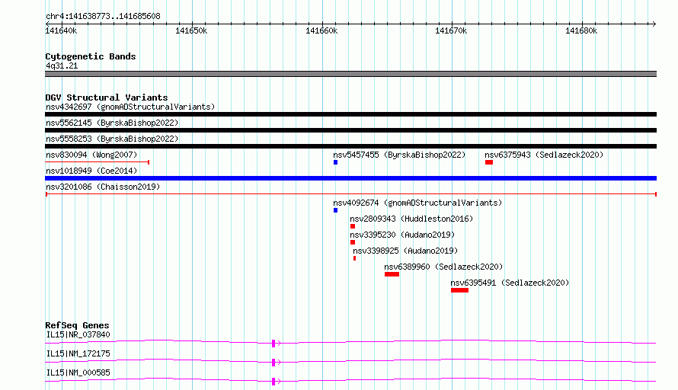Select the wide blue nsv1018949 bar

[x=350, y=178]
